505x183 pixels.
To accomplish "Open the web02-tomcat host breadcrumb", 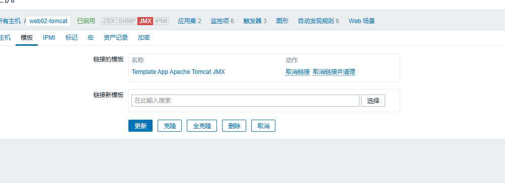I will 48,21.
